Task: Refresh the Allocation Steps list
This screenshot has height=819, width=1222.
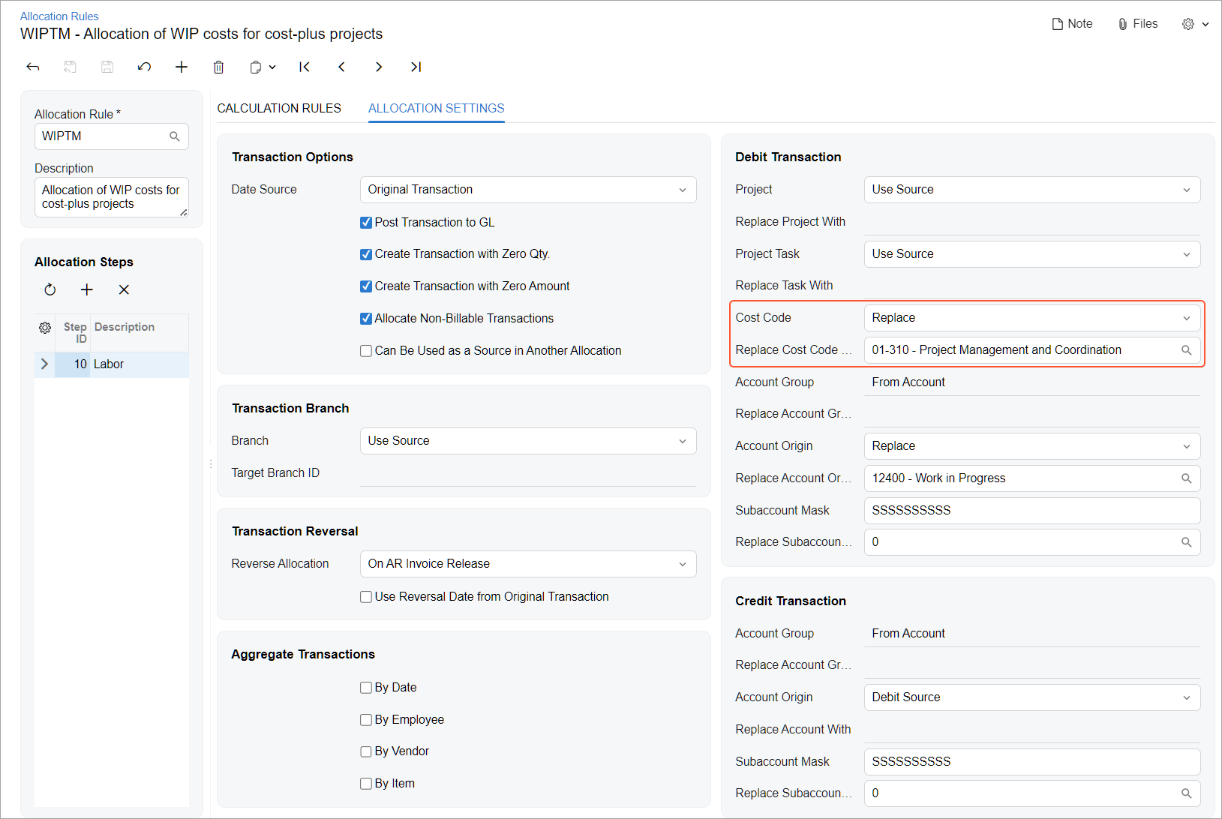Action: pos(50,289)
